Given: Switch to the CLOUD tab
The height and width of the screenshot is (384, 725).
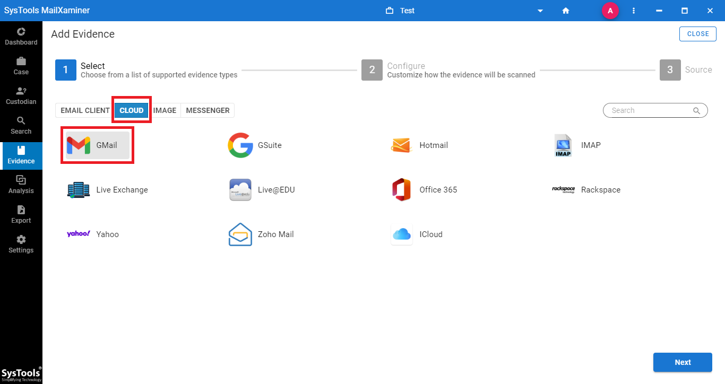Looking at the screenshot, I should [132, 110].
